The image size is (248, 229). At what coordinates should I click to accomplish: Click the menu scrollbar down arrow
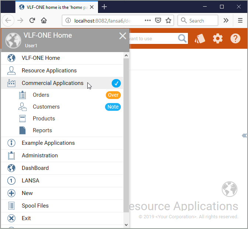coord(126,225)
